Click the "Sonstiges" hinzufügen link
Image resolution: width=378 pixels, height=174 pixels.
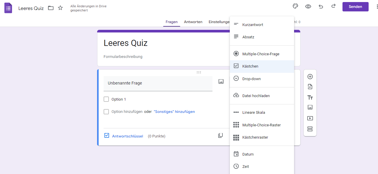[x=174, y=112]
